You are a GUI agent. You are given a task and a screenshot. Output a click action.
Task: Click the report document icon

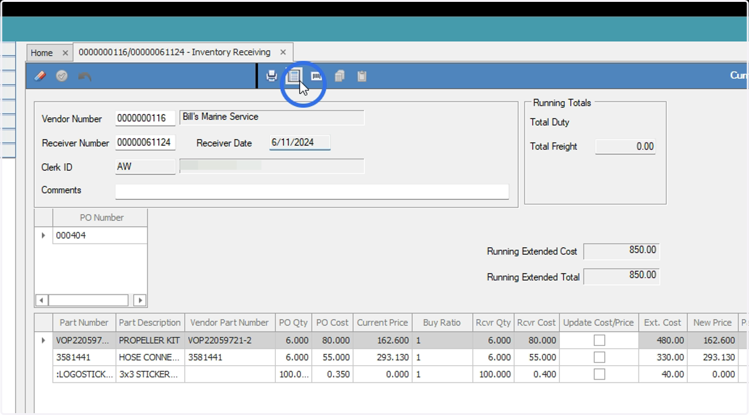pos(294,76)
